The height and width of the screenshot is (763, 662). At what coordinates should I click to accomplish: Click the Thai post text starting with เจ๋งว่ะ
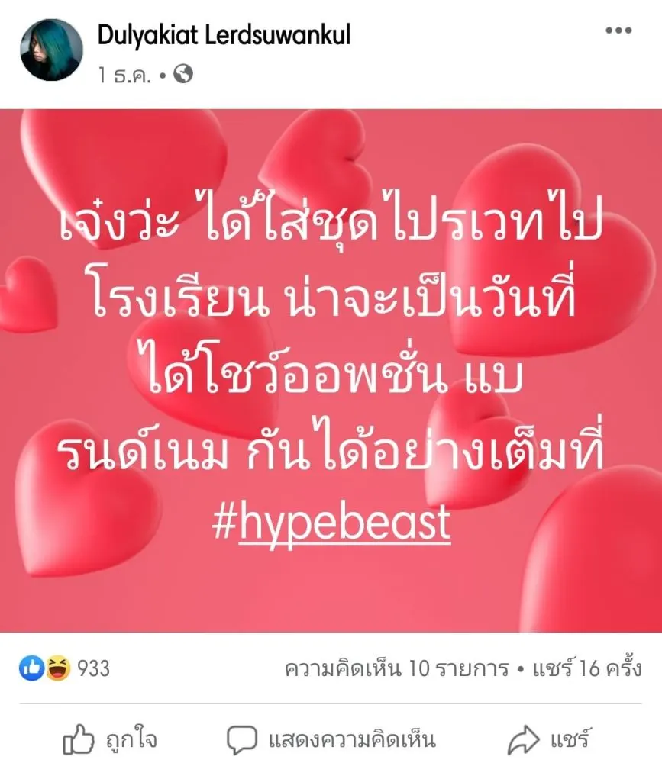pyautogui.click(x=331, y=333)
